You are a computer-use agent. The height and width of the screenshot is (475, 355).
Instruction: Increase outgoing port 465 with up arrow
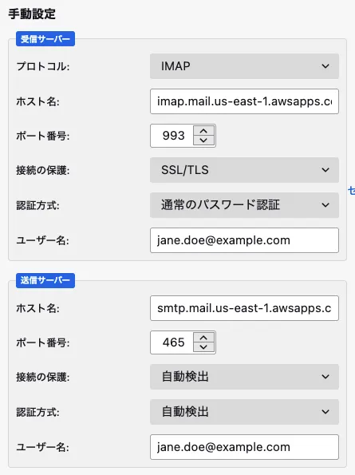pos(203,338)
